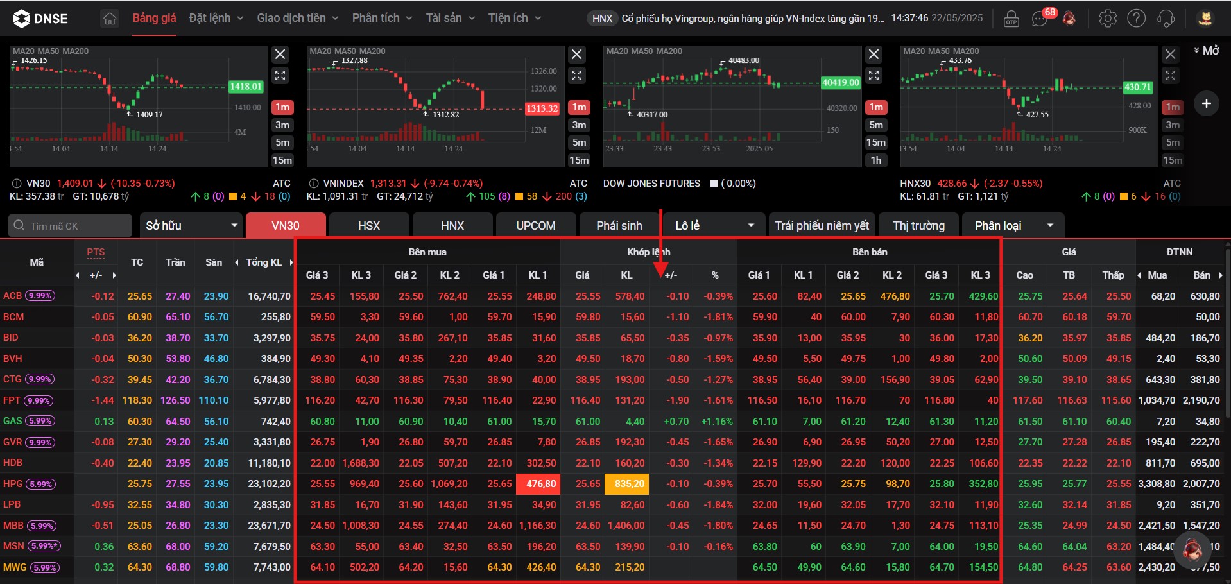
Task: Click the vertical scrollbar of price table
Action: tap(1227, 334)
